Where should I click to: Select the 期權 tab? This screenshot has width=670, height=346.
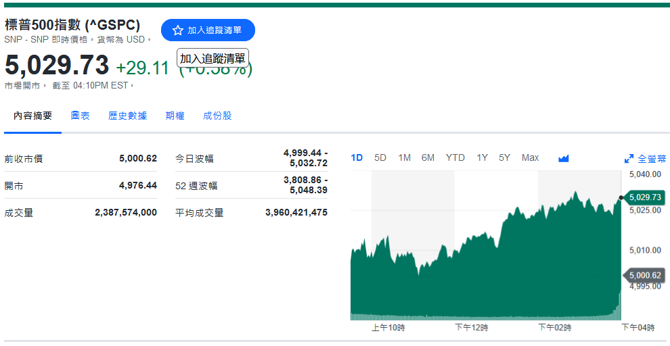[x=175, y=116]
